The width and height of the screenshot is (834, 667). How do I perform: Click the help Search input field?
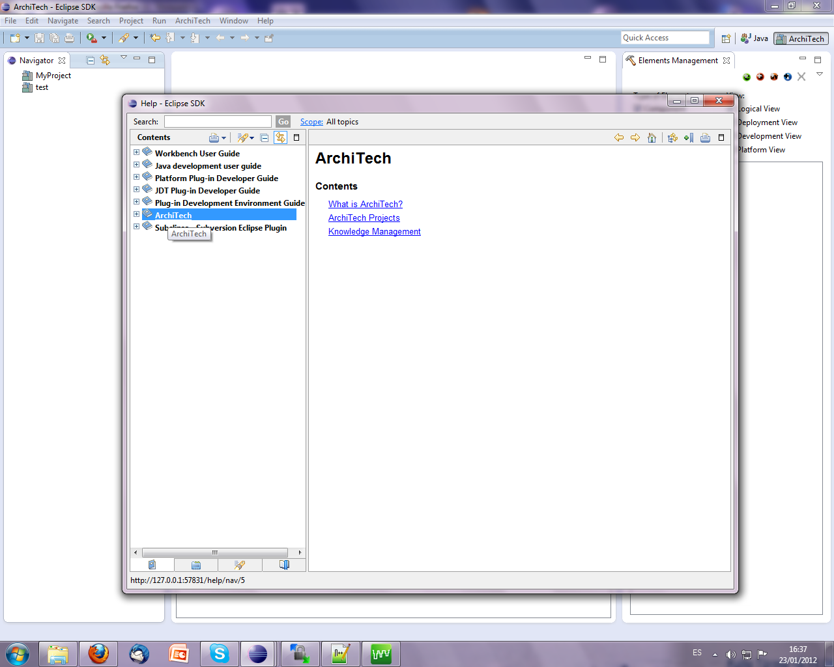218,122
